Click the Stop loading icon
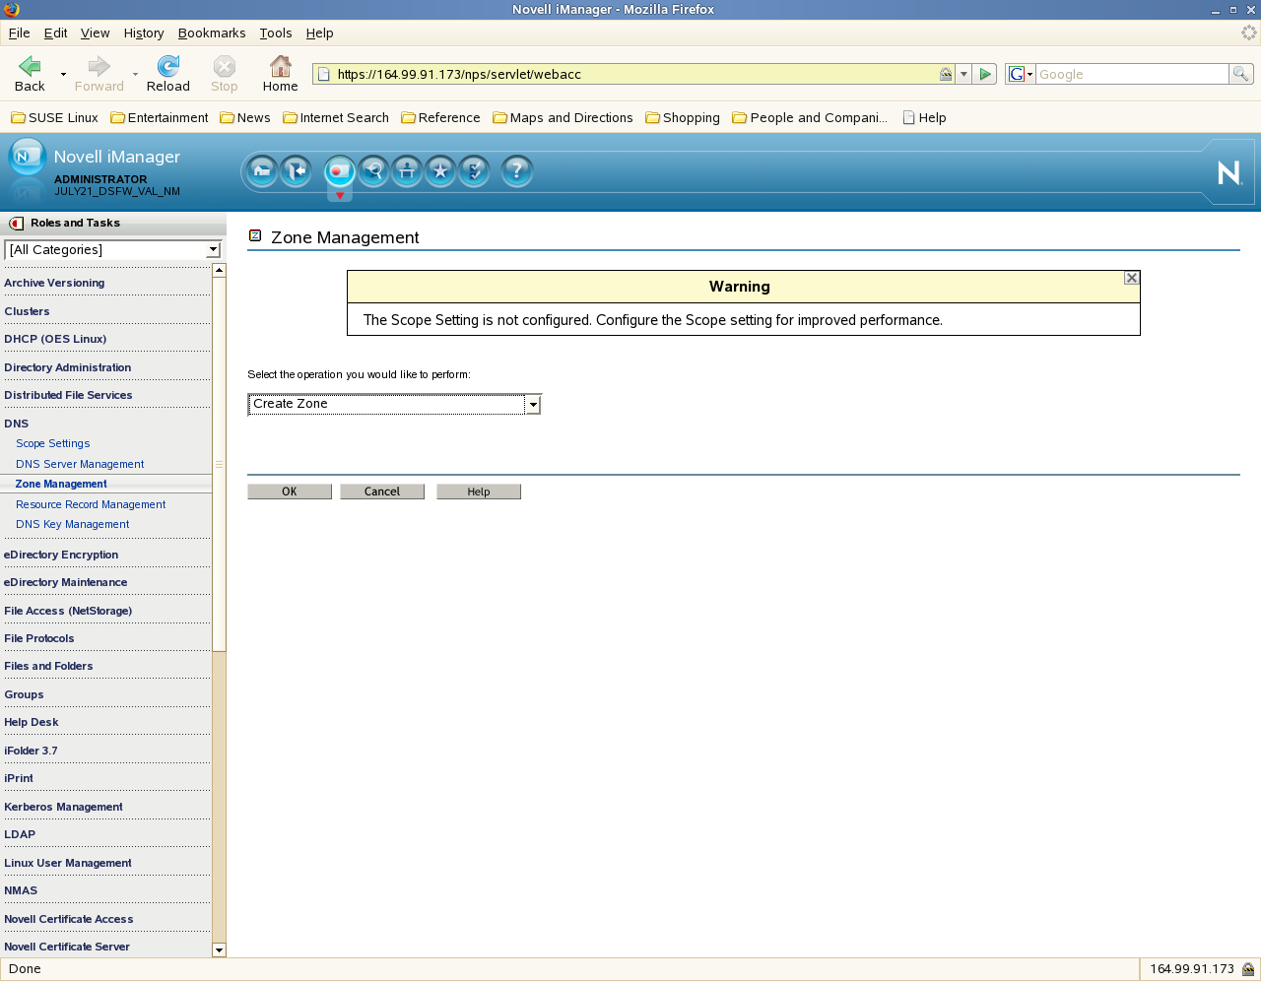The width and height of the screenshot is (1261, 982). 225,74
